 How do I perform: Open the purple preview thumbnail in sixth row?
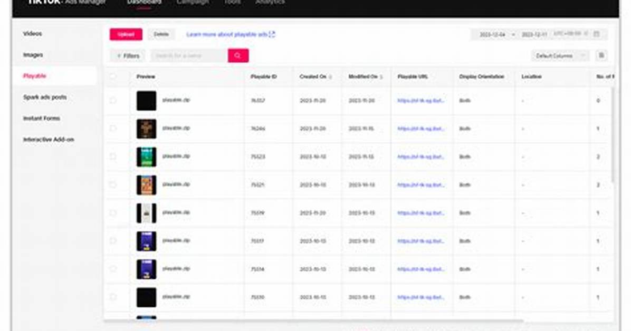(147, 241)
